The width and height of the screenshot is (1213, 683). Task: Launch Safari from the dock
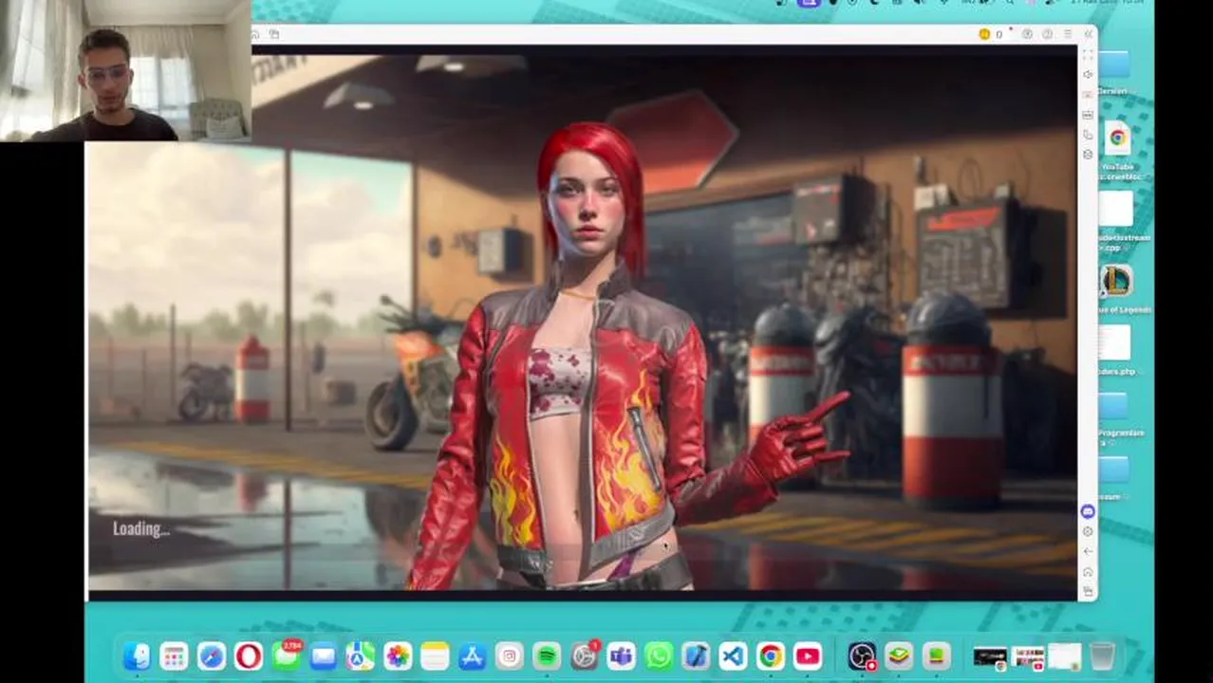click(x=211, y=655)
